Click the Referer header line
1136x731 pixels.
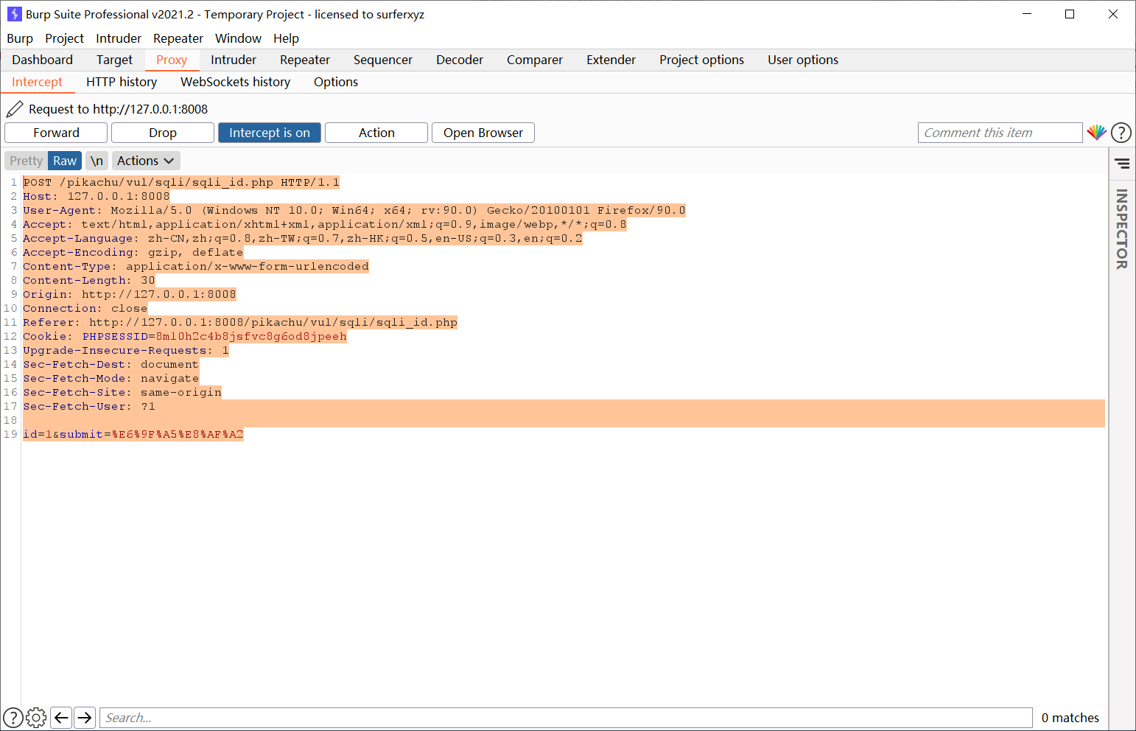point(240,322)
